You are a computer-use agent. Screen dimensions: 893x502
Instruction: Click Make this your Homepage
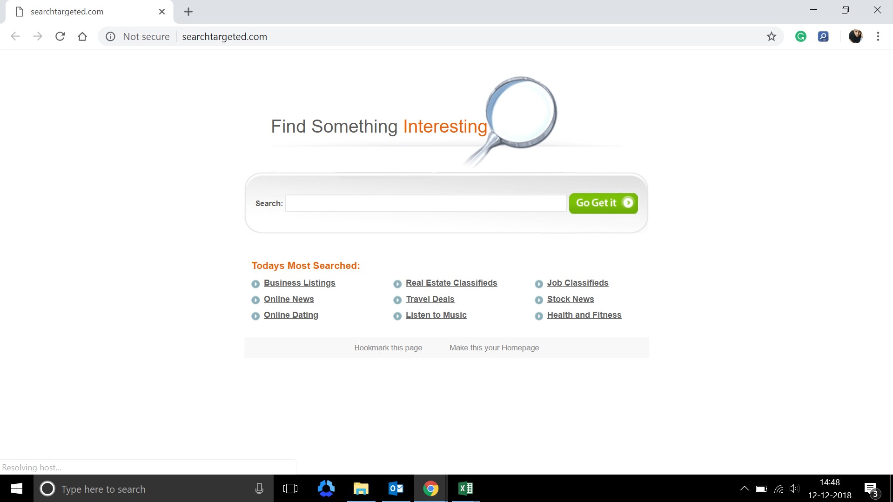click(x=494, y=348)
